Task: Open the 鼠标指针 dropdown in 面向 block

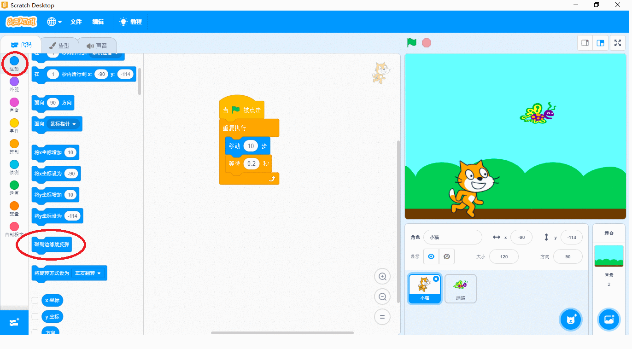Action: click(x=64, y=124)
